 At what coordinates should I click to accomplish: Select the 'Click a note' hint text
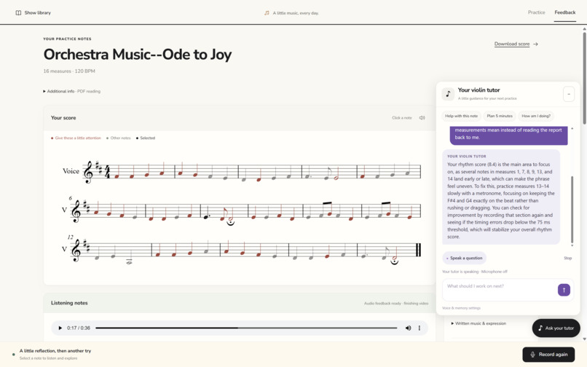402,117
